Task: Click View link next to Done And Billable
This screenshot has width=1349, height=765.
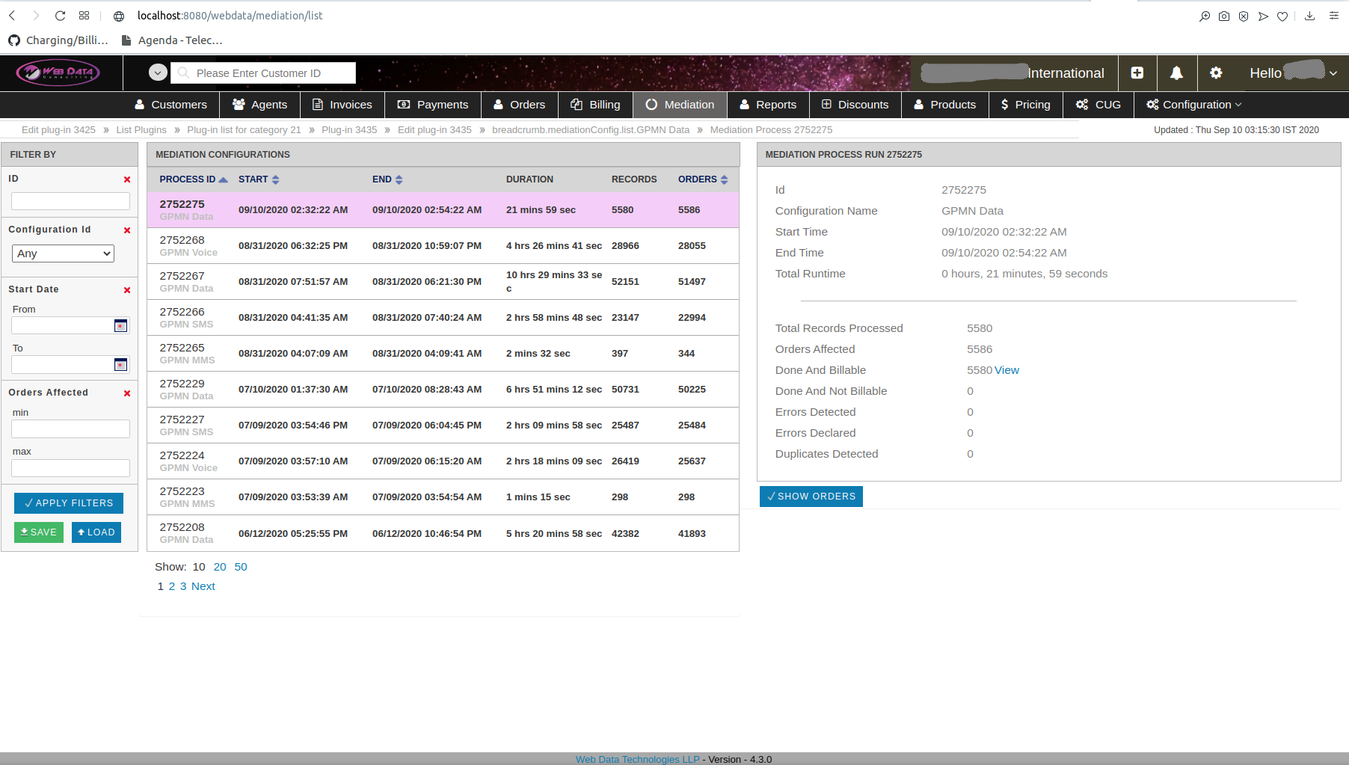Action: (1007, 370)
